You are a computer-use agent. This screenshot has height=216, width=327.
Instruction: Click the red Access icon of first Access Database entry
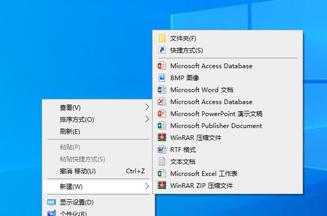pos(162,66)
